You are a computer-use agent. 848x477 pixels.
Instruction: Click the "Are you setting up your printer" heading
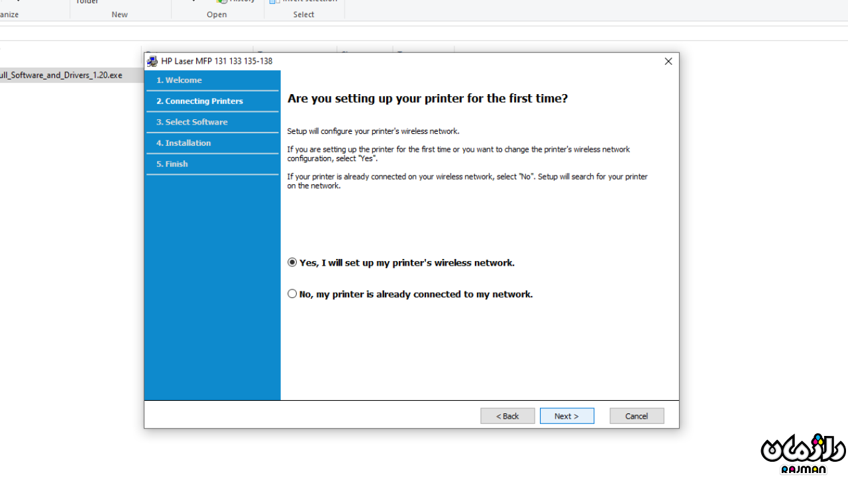tap(427, 99)
